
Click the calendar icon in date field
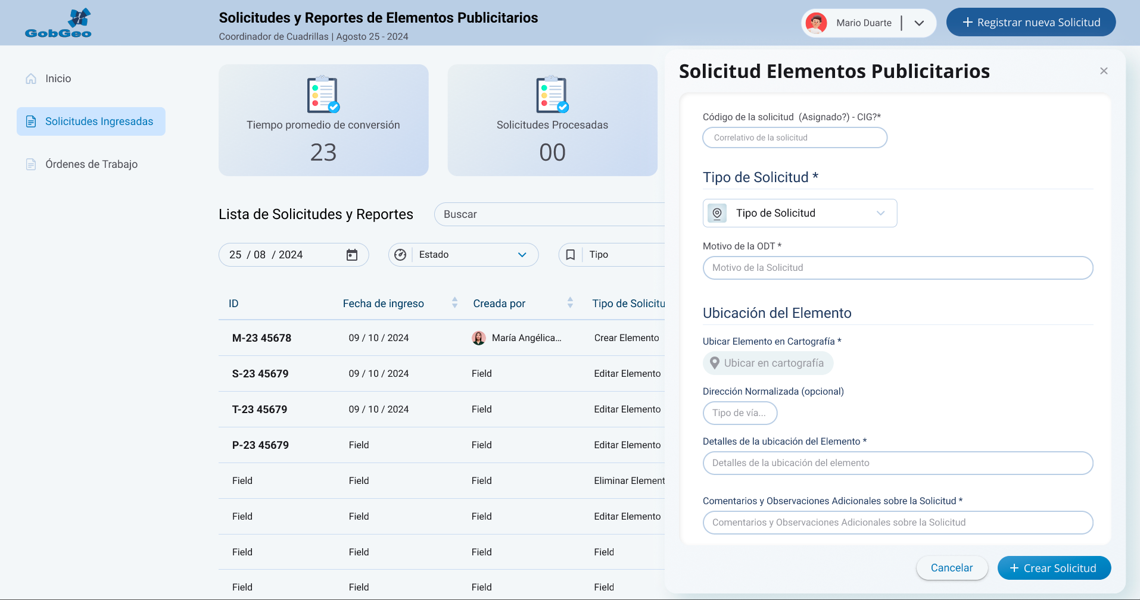352,255
